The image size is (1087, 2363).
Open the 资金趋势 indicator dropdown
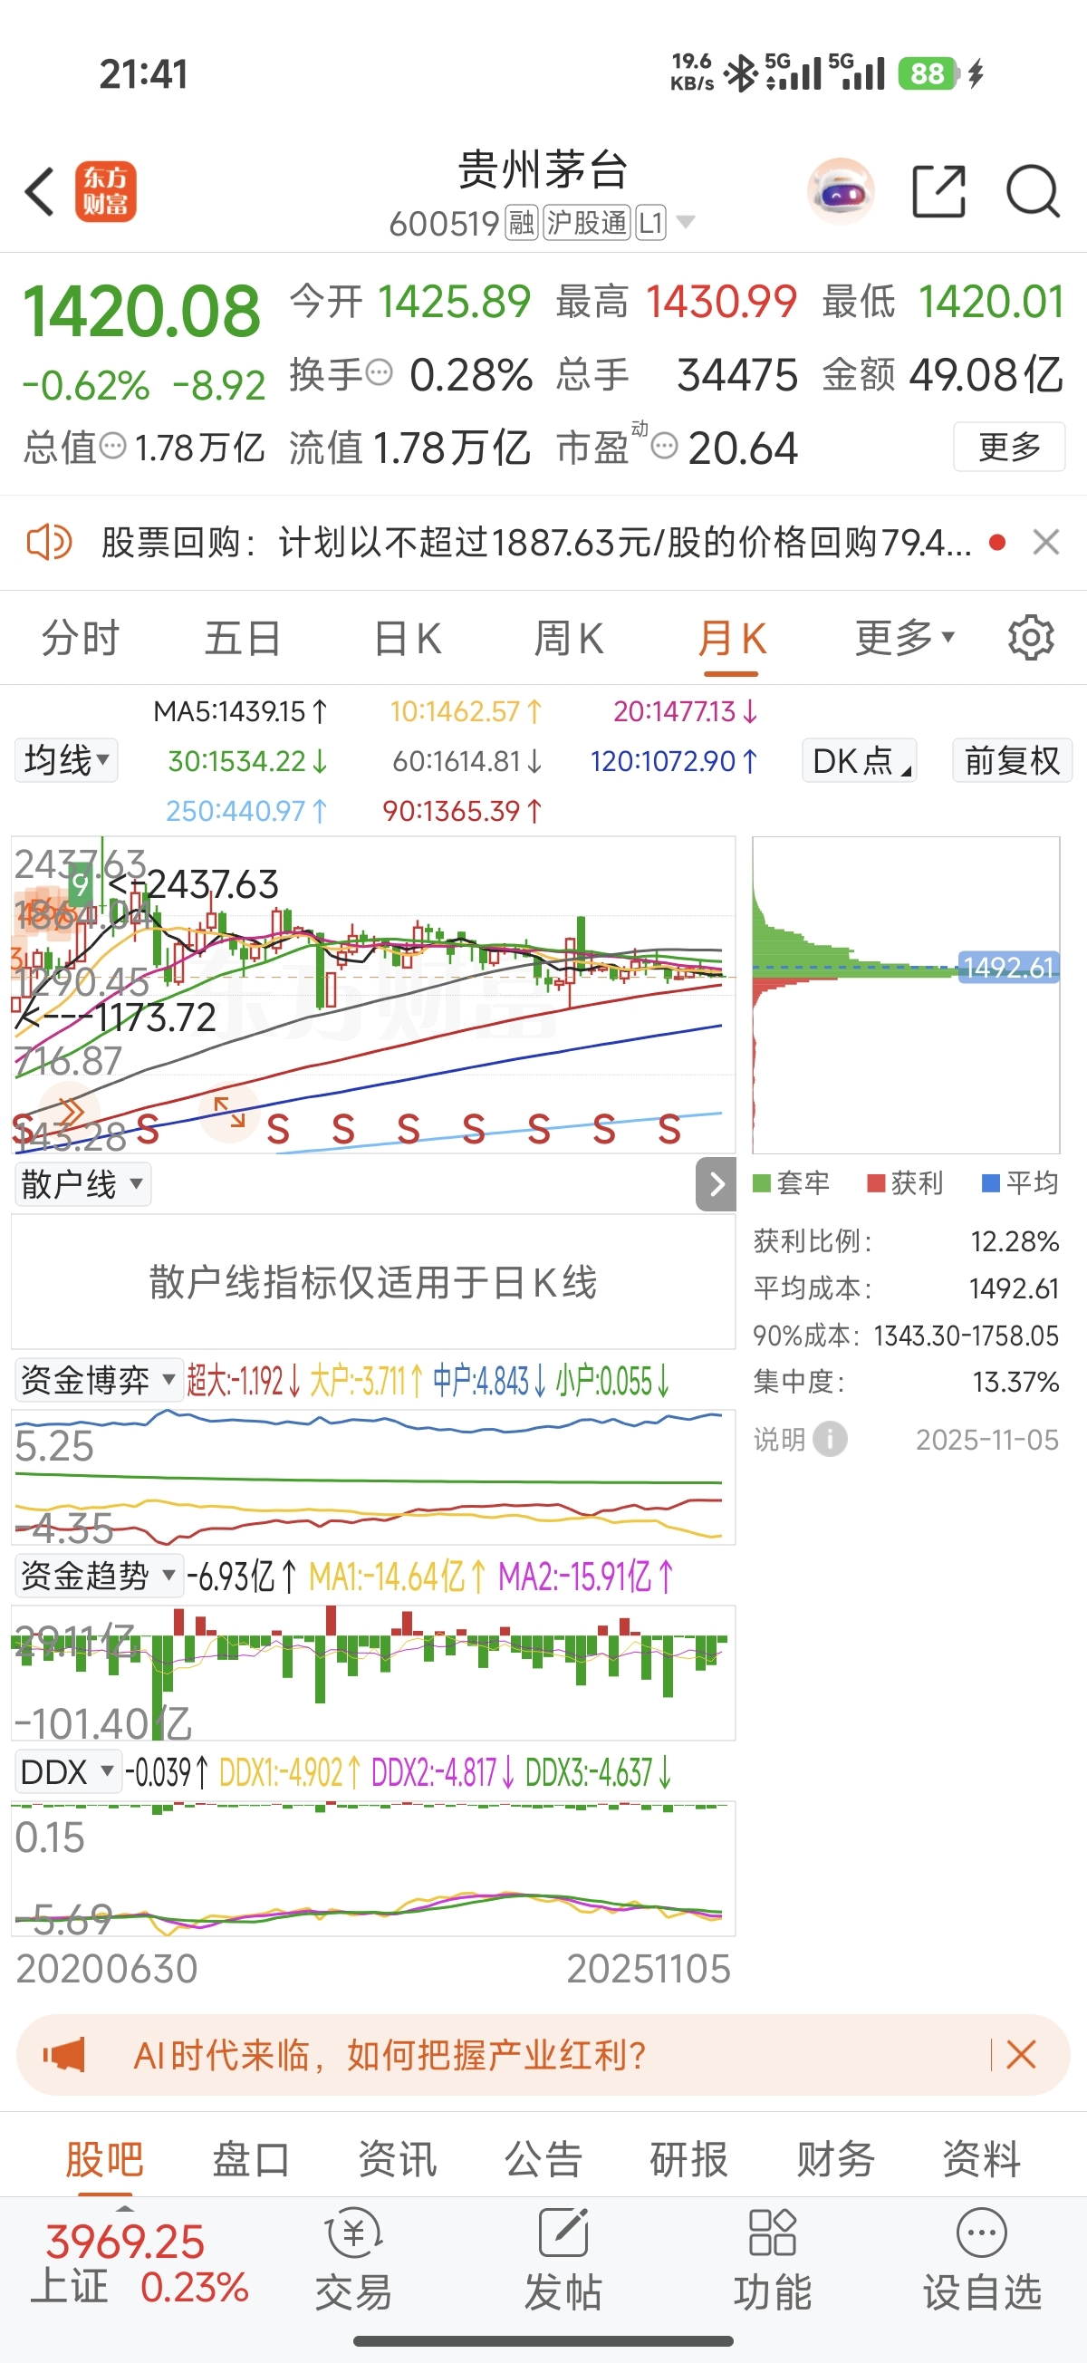click(x=99, y=1576)
